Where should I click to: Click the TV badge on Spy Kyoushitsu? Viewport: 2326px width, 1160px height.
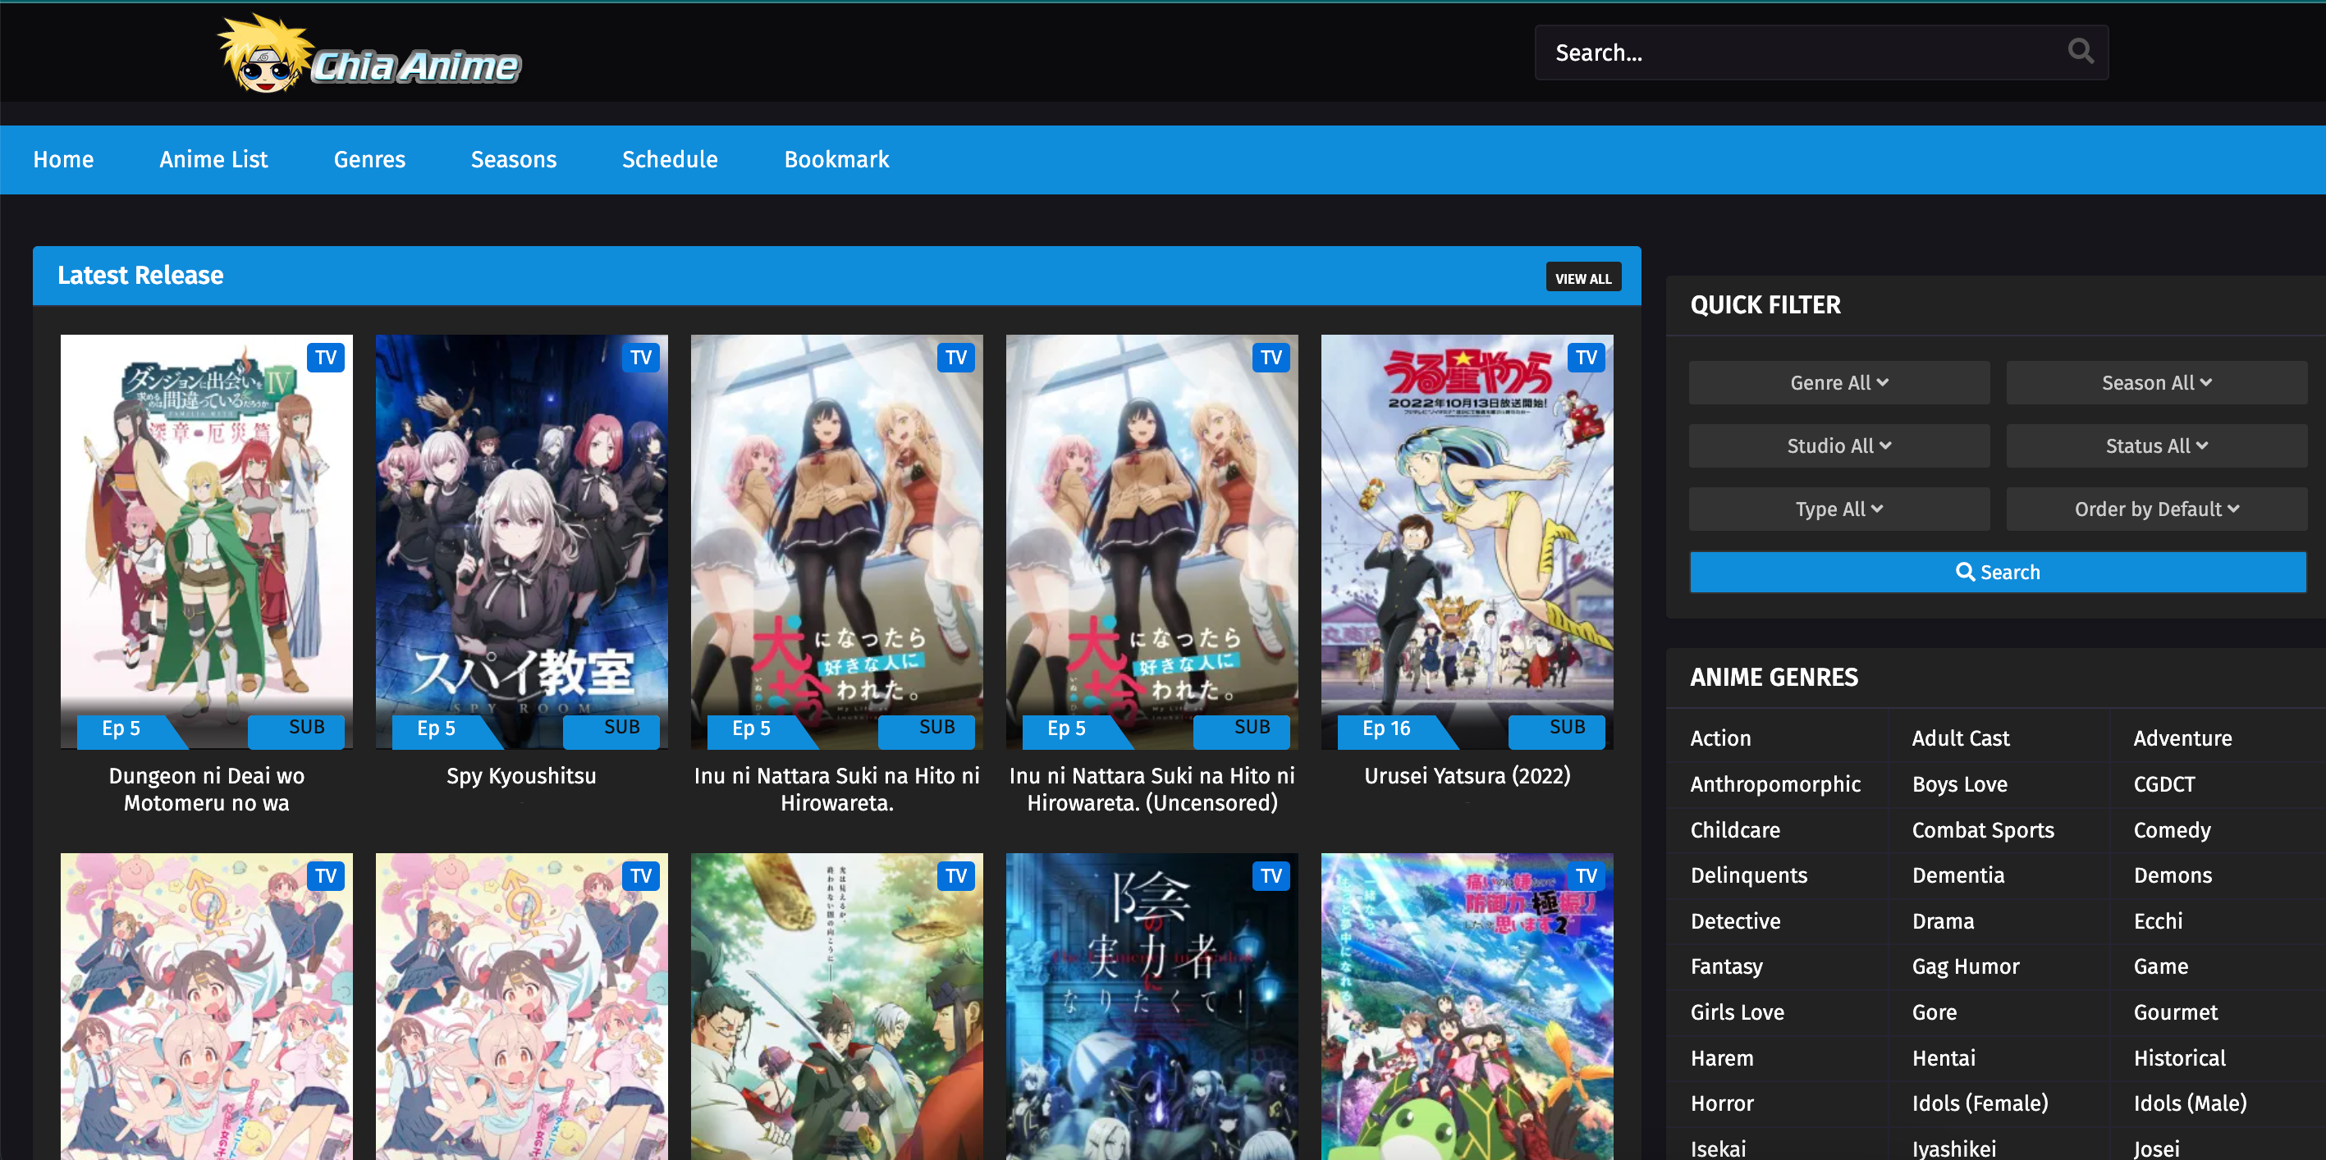click(641, 358)
